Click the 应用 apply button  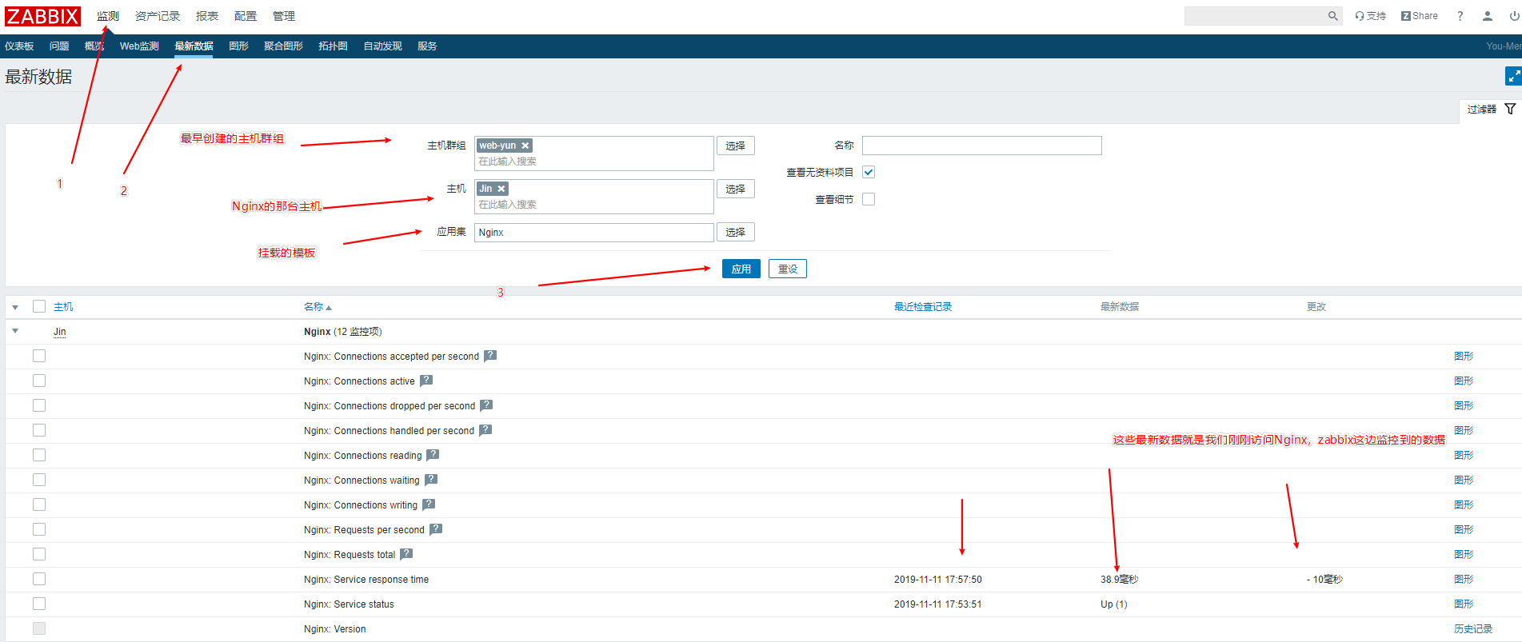click(741, 269)
